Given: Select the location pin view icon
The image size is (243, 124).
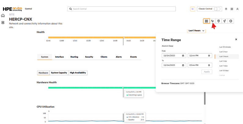Looking at the screenshot, I should [x=219, y=21].
